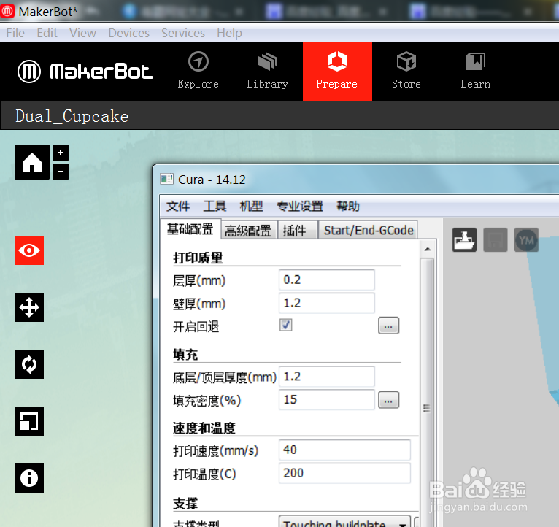Click the 壁厚(mm) input field
Screen dimensions: 559x527
327,303
